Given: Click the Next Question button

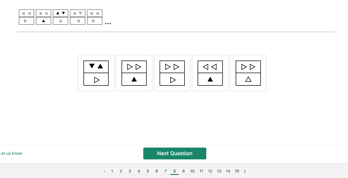Looking at the screenshot, I should (175, 153).
